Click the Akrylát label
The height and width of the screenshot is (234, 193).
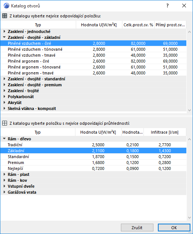[15, 103]
